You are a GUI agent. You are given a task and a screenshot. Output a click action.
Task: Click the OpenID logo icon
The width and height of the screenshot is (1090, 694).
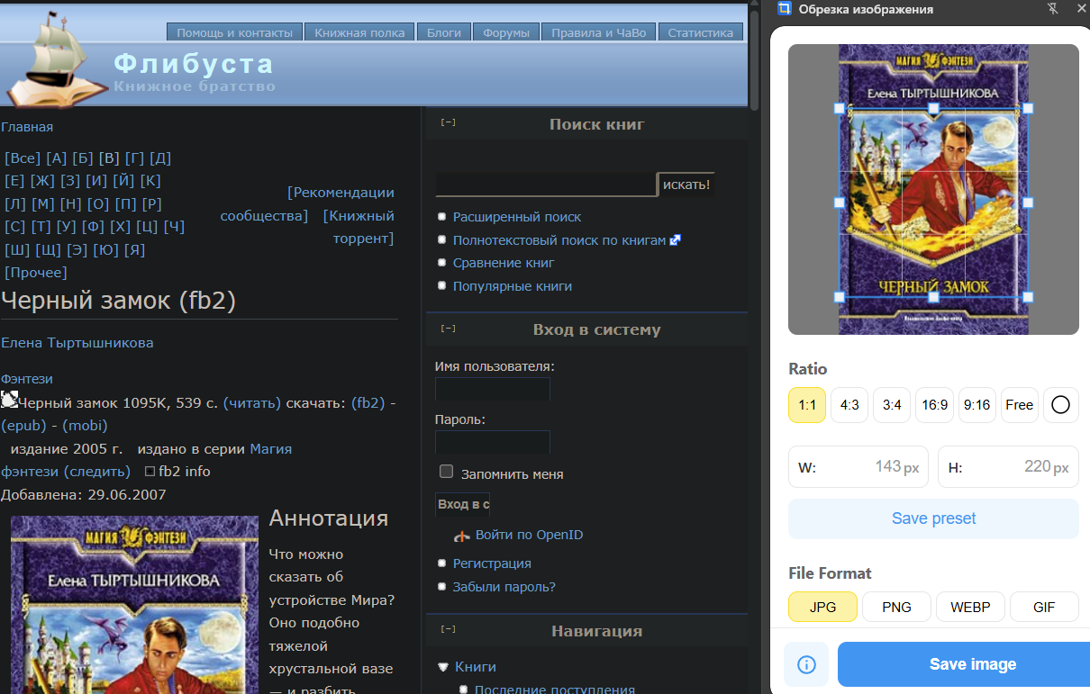coord(461,536)
